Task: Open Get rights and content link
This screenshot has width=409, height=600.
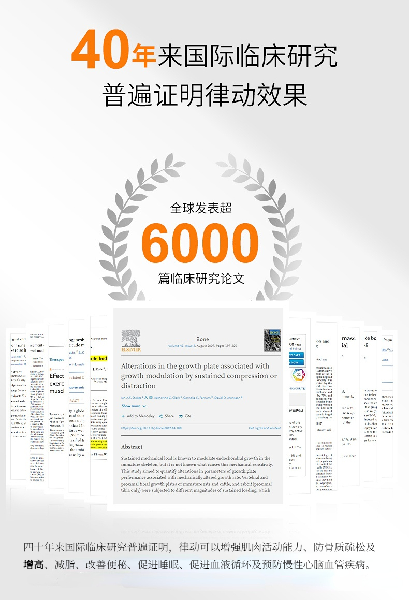Action: [x=265, y=428]
